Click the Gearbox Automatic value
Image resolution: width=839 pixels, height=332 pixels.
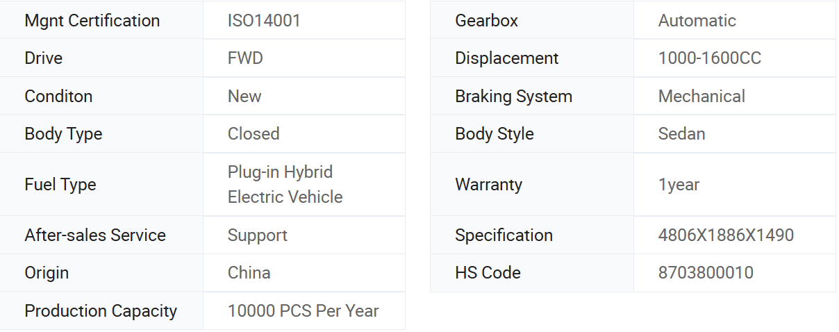click(697, 20)
